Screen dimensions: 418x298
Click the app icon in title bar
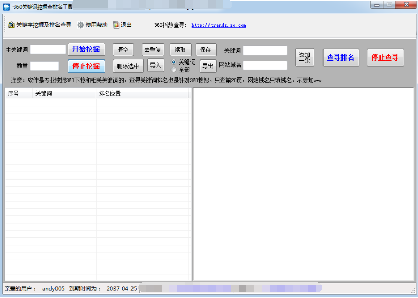pyautogui.click(x=6, y=7)
